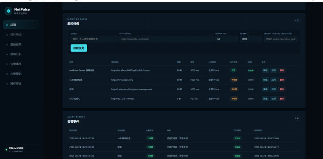Enable the 钉钉机器人 task (启用)
323x159 pixels.
pyautogui.click(x=274, y=98)
